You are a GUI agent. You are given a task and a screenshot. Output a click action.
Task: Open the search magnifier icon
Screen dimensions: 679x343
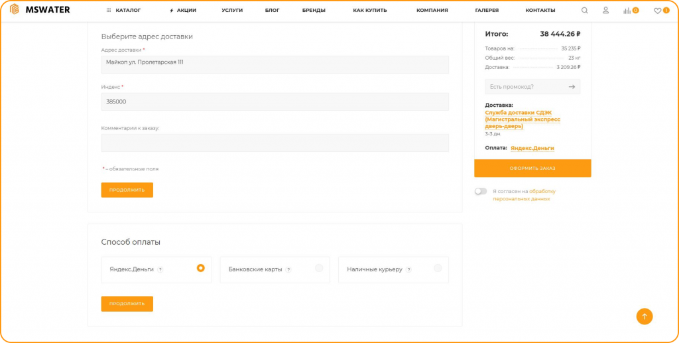click(585, 11)
